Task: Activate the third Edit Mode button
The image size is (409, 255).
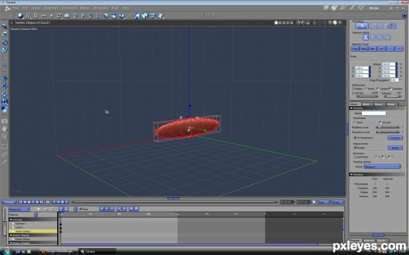Action: (x=391, y=26)
